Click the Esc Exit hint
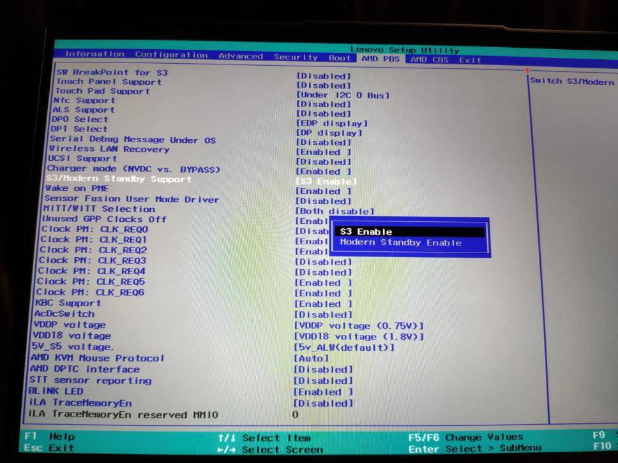 tap(49, 448)
